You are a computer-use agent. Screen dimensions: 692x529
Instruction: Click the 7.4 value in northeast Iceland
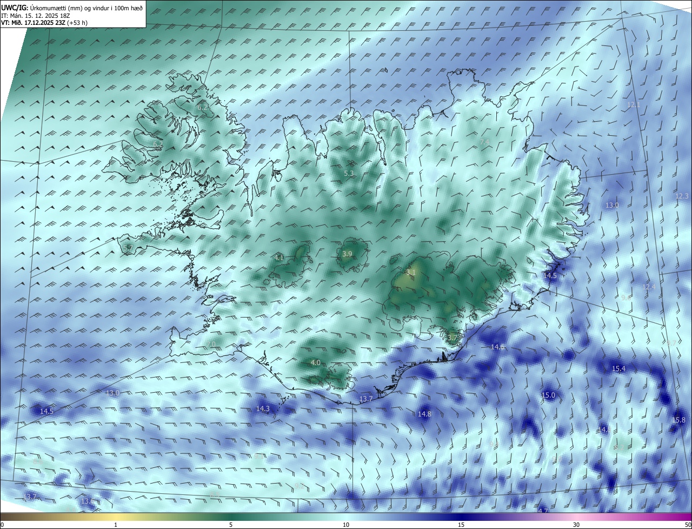tap(484, 142)
